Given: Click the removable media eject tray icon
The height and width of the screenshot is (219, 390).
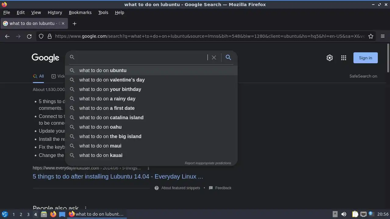Looking at the screenshot, I should coord(335,214).
